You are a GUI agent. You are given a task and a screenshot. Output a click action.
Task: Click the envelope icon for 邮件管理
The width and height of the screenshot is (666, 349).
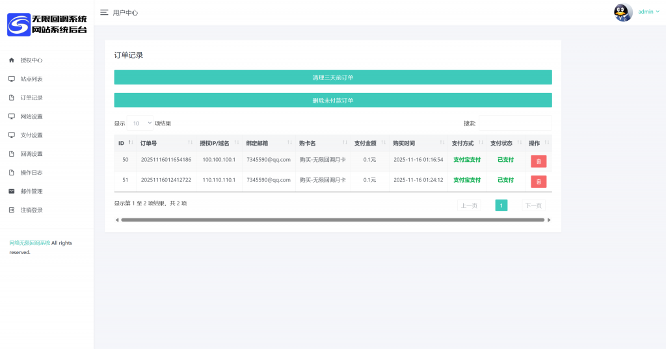pos(11,192)
